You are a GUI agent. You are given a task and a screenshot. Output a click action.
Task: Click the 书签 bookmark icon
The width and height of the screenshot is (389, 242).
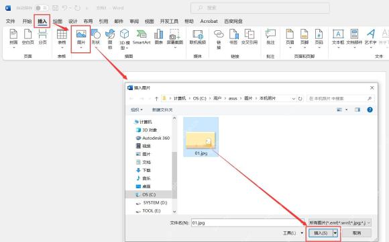pyautogui.click(x=233, y=37)
